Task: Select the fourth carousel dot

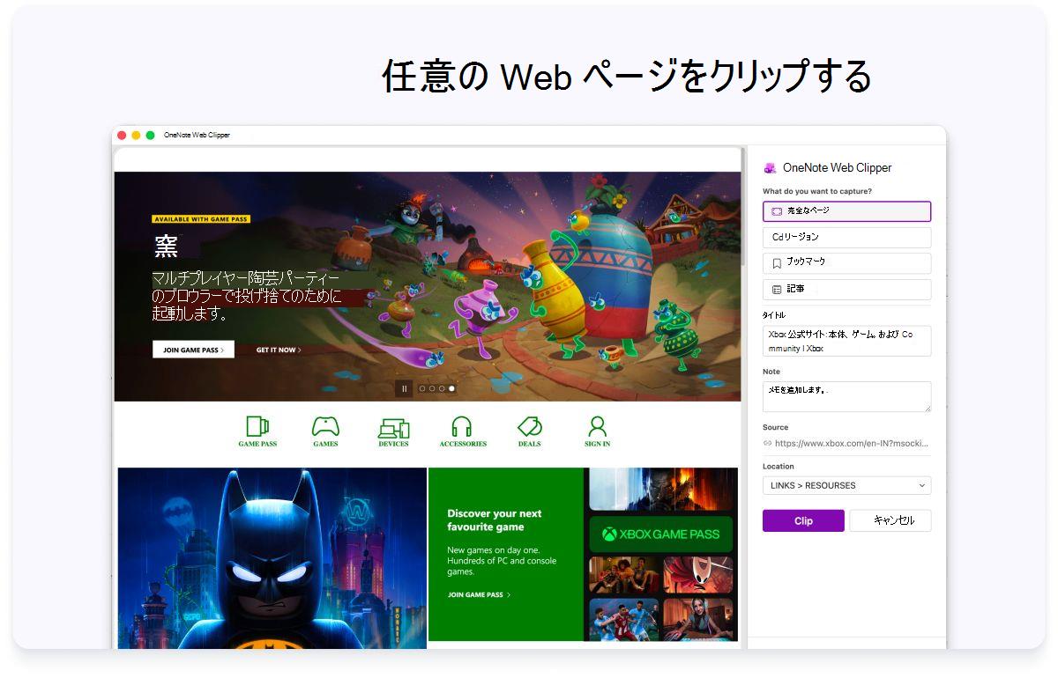Action: point(451,388)
